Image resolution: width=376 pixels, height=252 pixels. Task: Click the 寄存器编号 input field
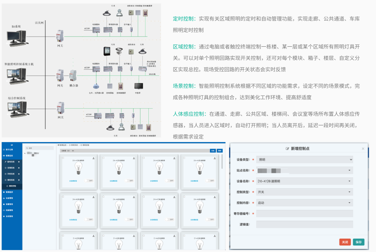pyautogui.click(x=304, y=214)
